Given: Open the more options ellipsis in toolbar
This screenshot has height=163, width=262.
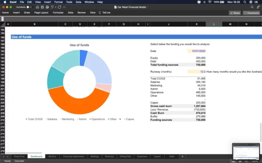Looking at the screenshot, I should pyautogui.click(x=65, y=7).
